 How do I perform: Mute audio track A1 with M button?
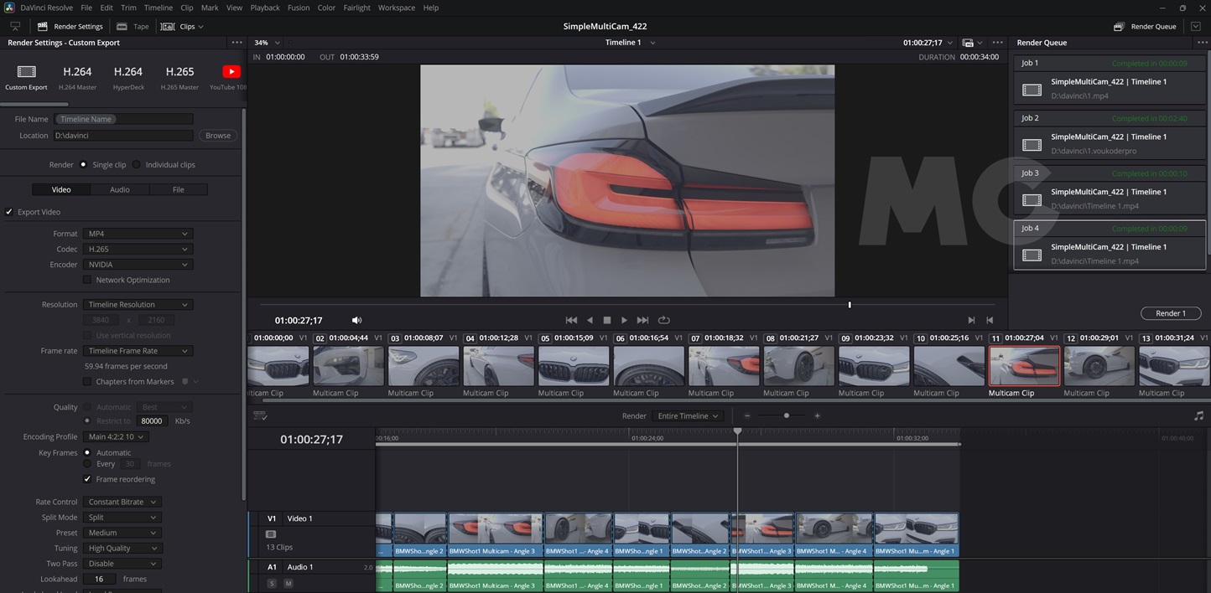pyautogui.click(x=288, y=583)
